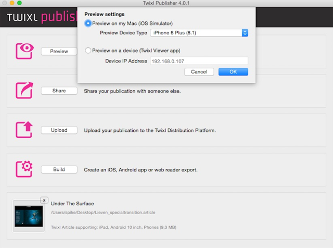Click the Device IP Address label
Screen dimensions: 333x248
[126, 61]
